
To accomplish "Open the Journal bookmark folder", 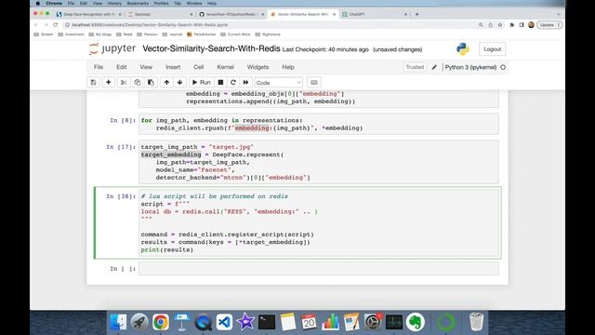I will point(172,34).
